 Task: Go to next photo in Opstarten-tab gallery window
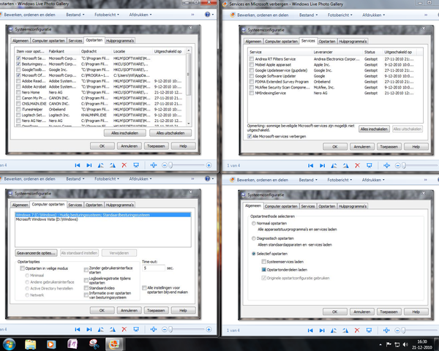pyautogui.click(x=89, y=165)
